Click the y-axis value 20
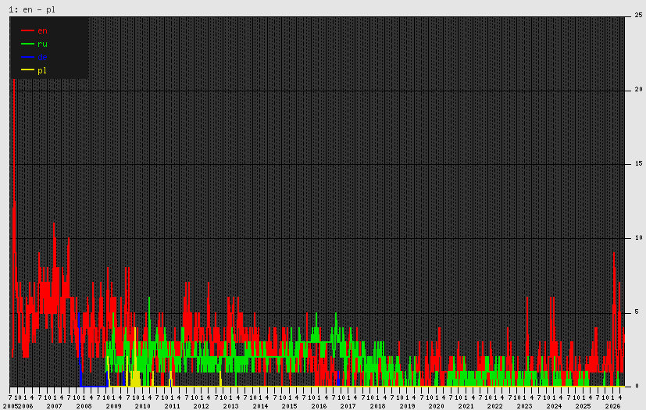 click(638, 89)
